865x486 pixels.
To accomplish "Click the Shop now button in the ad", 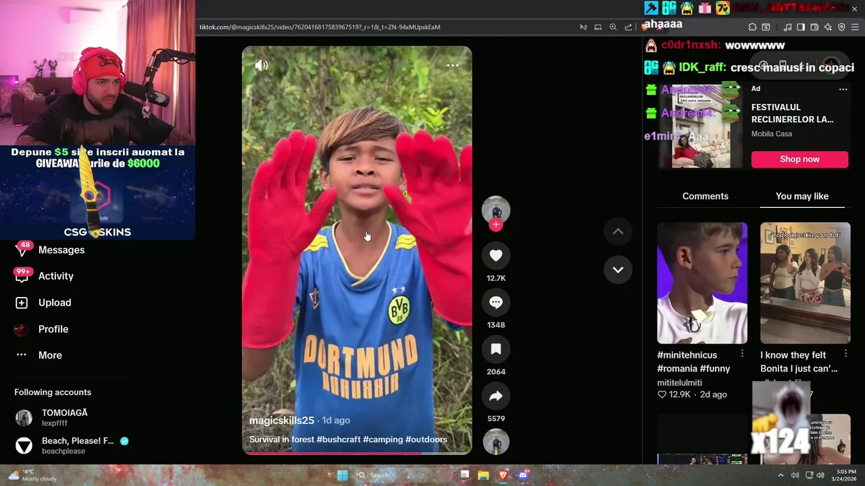I will (799, 159).
